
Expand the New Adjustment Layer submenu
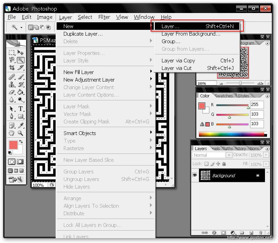tap(106, 80)
